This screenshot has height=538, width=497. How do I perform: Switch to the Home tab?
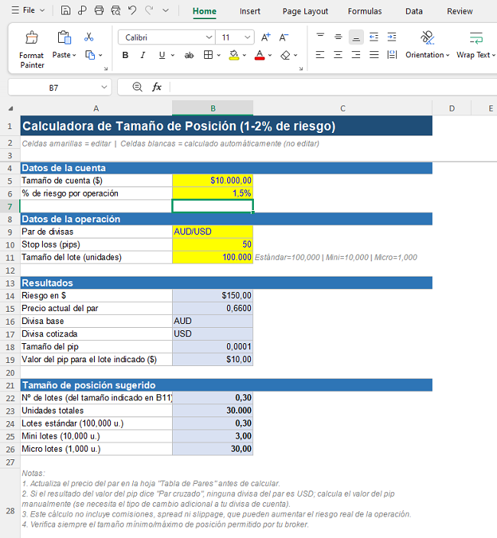coord(204,11)
